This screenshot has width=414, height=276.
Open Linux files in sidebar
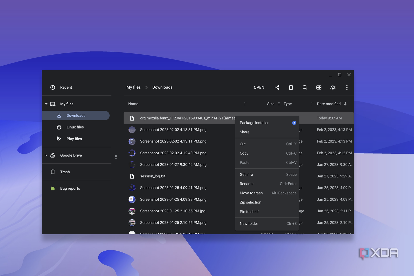click(x=76, y=127)
